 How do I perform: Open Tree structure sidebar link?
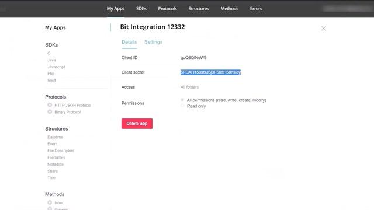coord(51,177)
